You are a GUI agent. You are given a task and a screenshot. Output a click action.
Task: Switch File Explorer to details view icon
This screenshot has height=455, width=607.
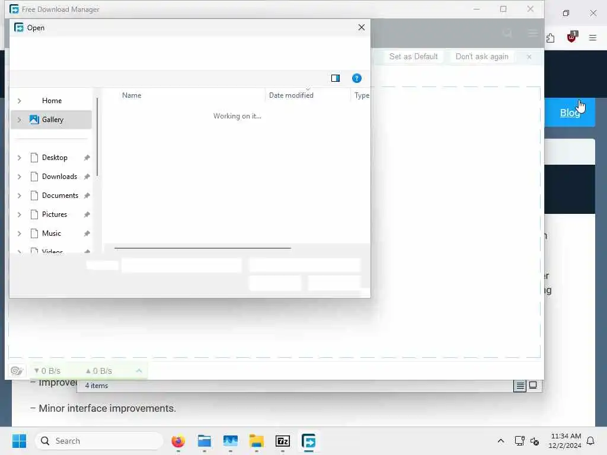[x=520, y=385]
